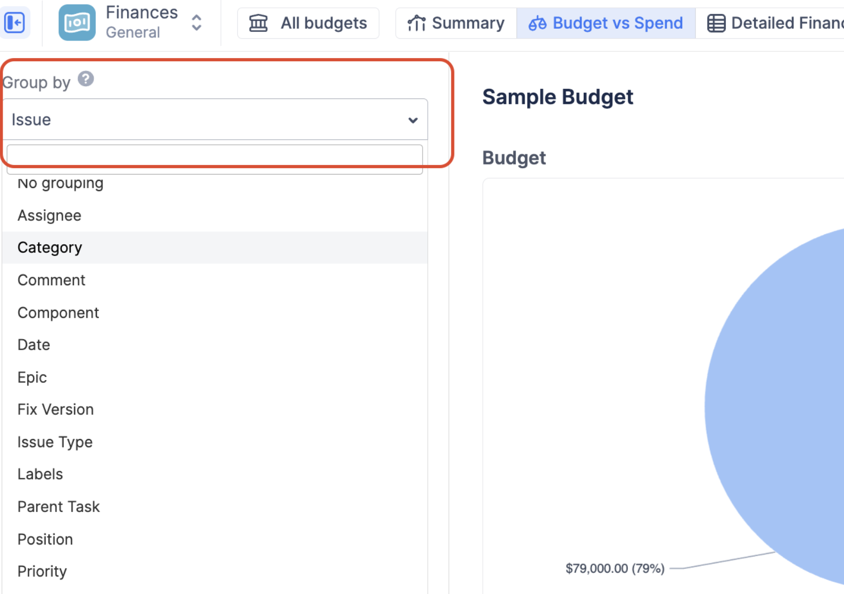Expand the Group by Issue dropdown
844x594 pixels.
coord(215,120)
